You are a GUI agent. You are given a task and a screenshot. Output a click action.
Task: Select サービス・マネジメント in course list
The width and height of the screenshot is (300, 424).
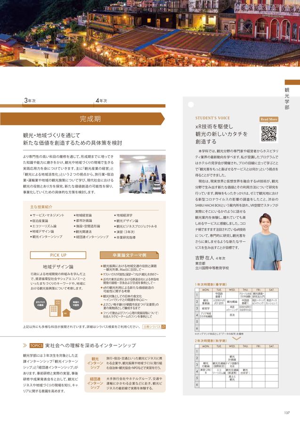coord(47,215)
